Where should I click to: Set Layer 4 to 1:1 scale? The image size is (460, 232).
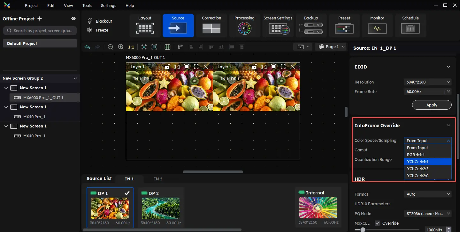[264, 67]
